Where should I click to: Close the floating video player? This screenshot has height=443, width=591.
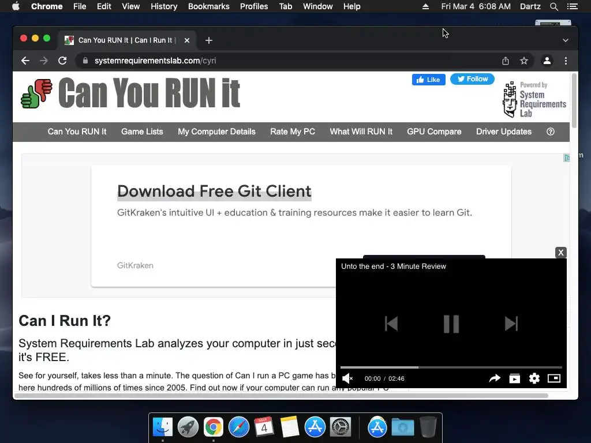tap(561, 253)
